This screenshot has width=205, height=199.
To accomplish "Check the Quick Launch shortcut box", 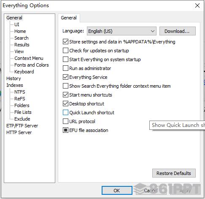I will coord(65,113).
